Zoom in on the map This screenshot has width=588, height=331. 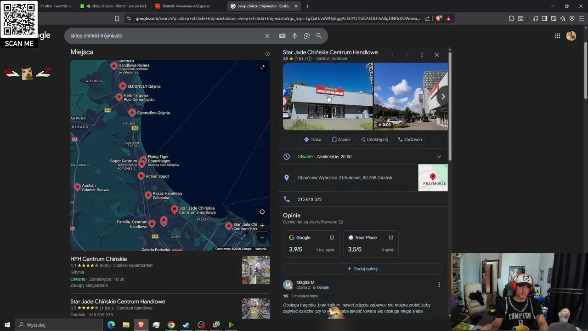click(x=262, y=225)
